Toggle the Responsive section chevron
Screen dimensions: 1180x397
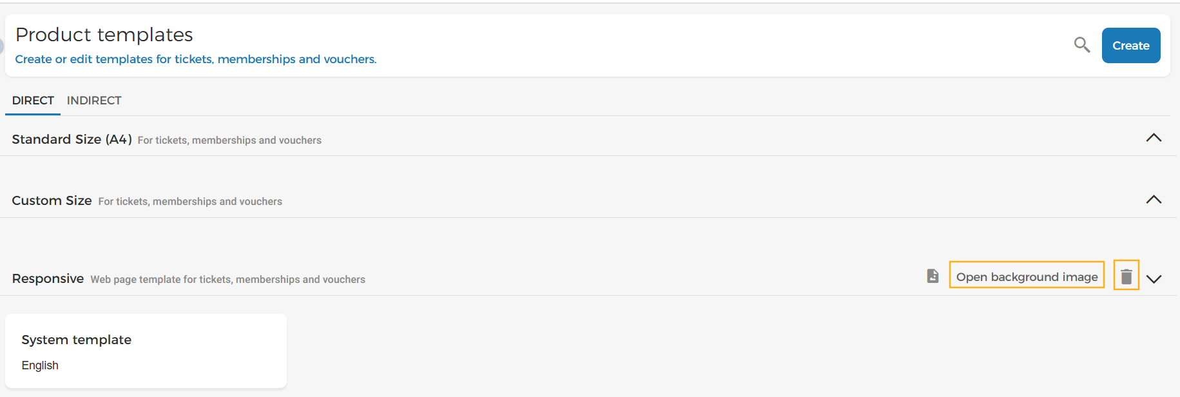click(1154, 279)
